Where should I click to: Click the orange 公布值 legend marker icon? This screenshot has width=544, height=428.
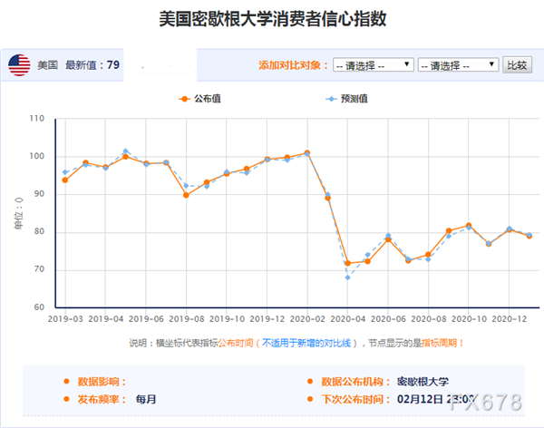[x=185, y=99]
